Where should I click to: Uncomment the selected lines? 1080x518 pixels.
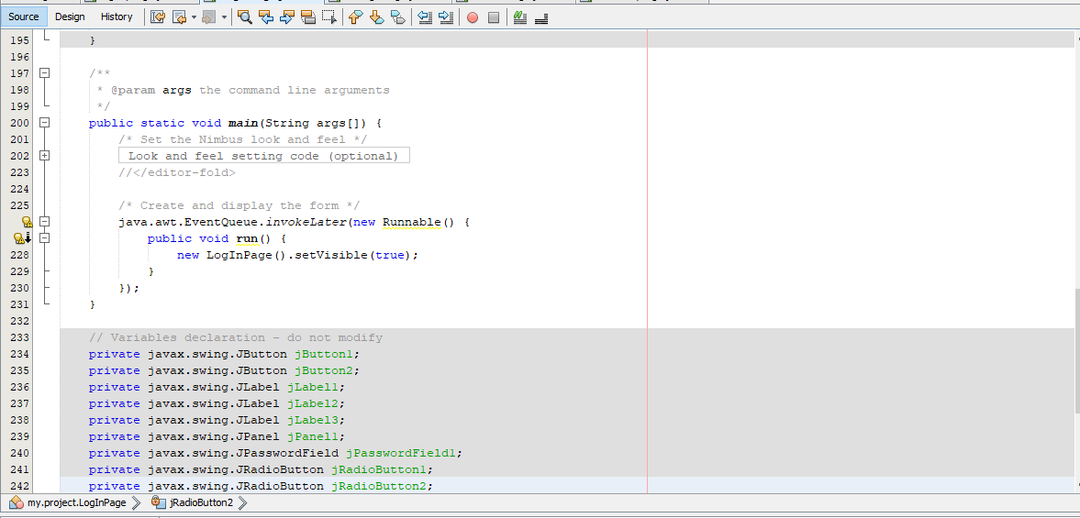(541, 18)
